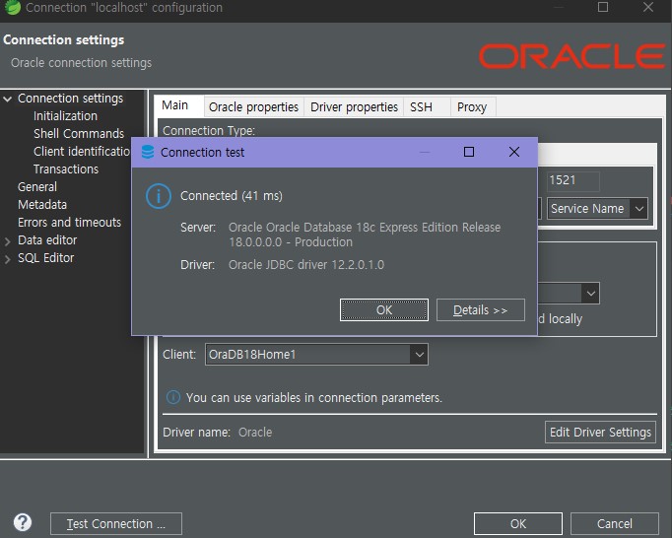
Task: Maximize the localhost configuration window
Action: [x=603, y=7]
